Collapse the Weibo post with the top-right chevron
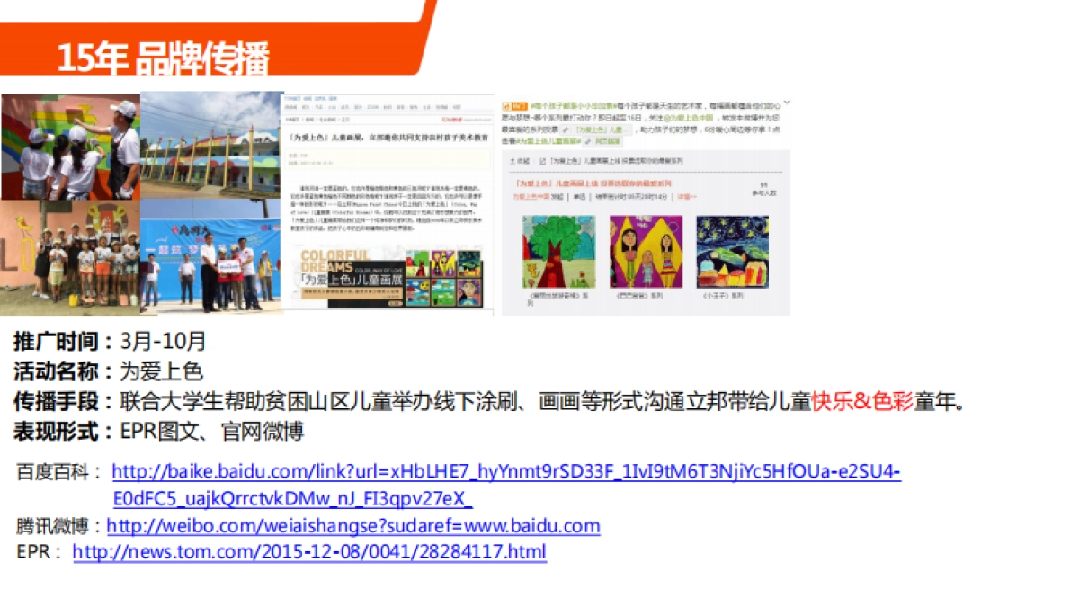 point(785,102)
